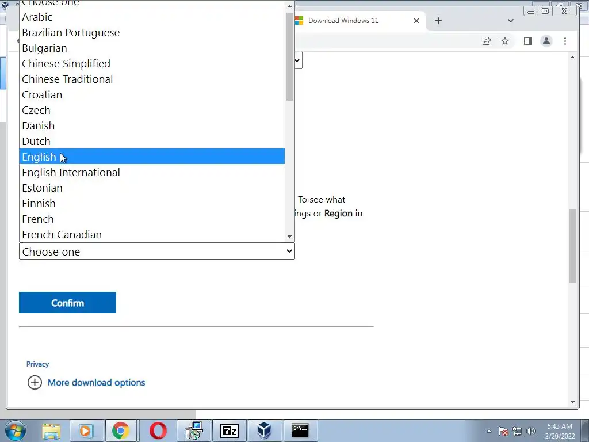Click the page vertical scrollbar thumb
The width and height of the screenshot is (589, 442).
point(572,246)
